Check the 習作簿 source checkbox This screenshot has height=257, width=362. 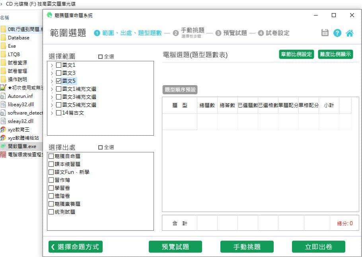[x=51, y=180]
